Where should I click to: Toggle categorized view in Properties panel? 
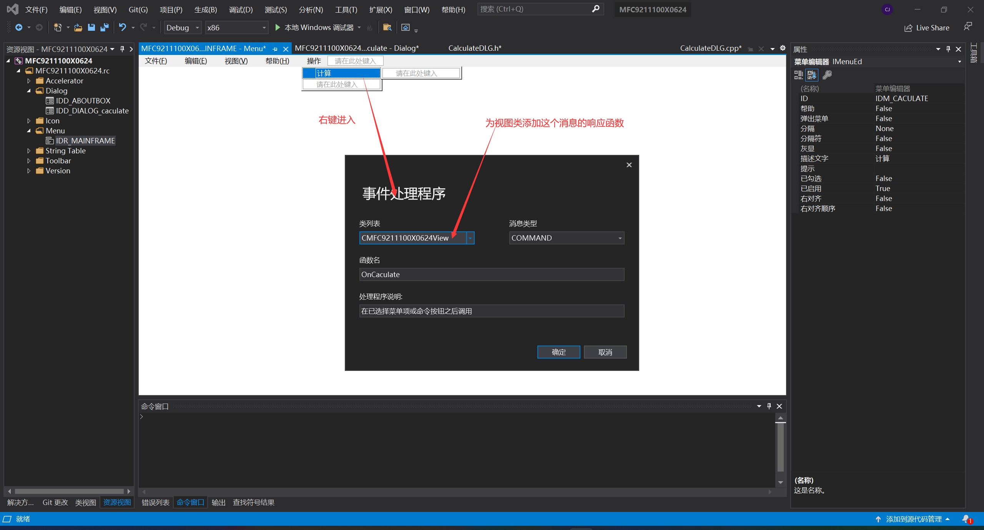coord(799,75)
